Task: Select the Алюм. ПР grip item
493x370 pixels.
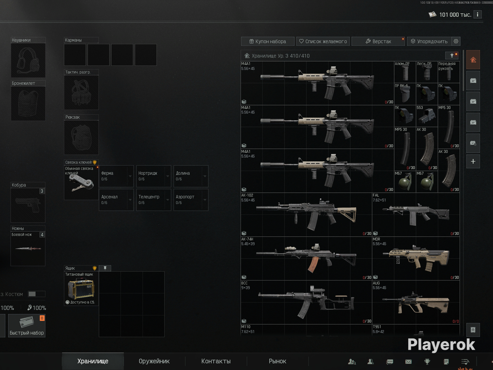Action: pos(405,72)
